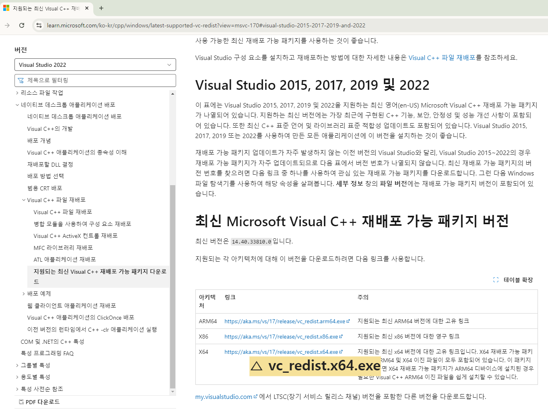Click the 주의 column header
The width and height of the screenshot is (548, 413).
tap(363, 297)
